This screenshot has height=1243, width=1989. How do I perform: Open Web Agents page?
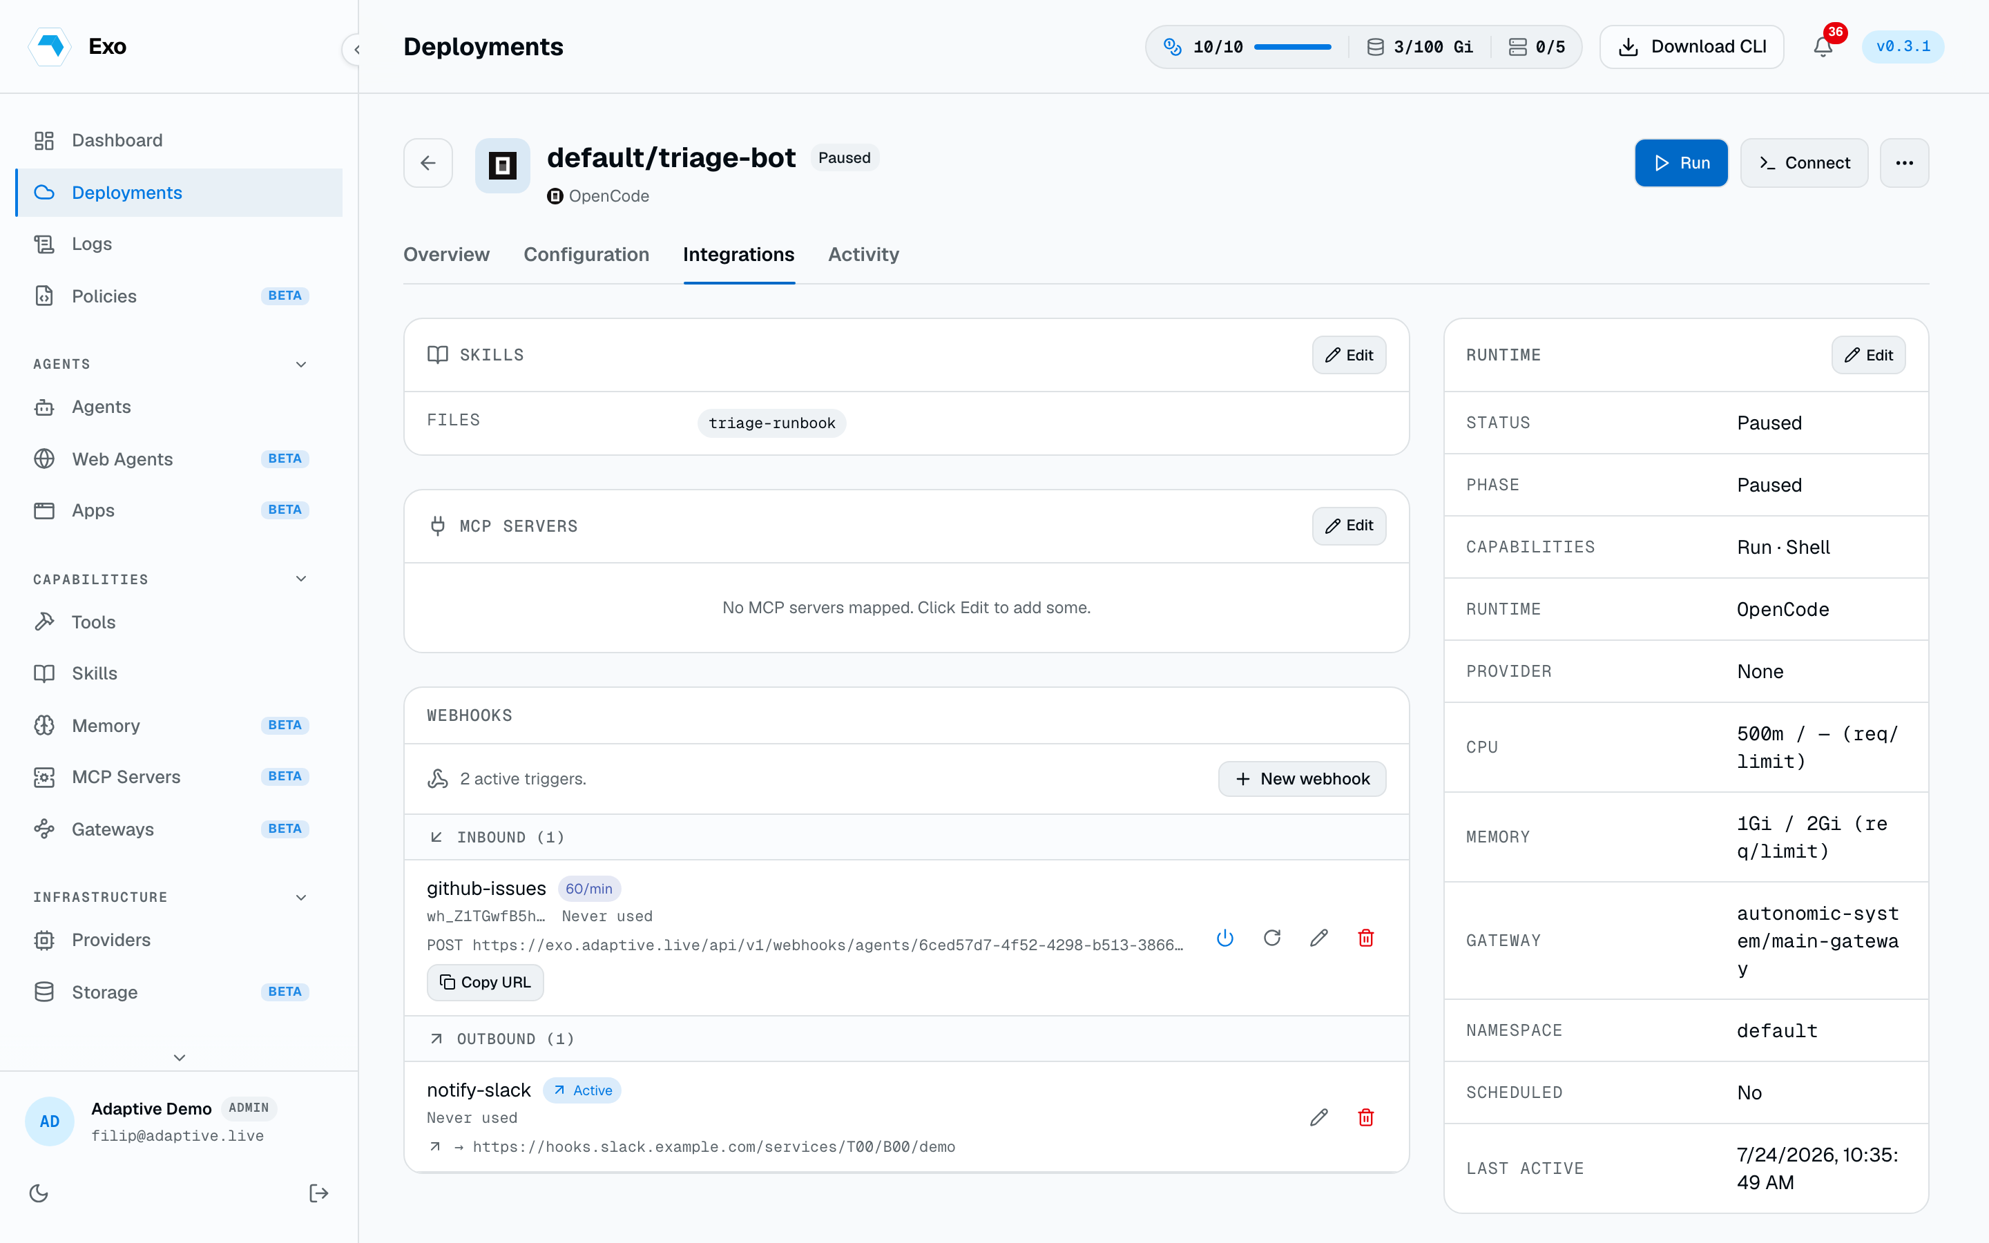tap(179, 459)
